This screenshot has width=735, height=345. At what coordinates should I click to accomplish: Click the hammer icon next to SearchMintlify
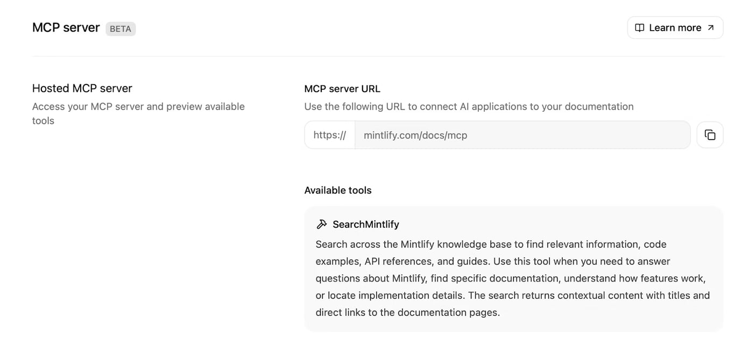(322, 224)
